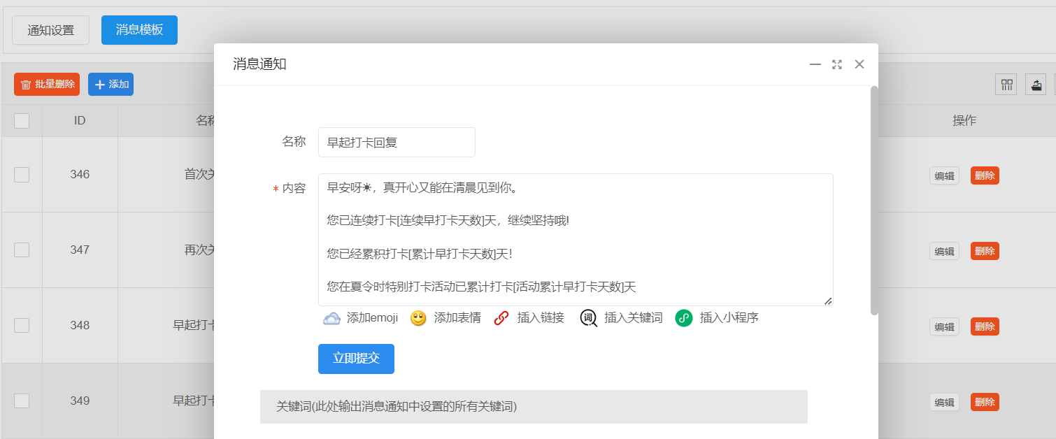Image resolution: width=1056 pixels, height=439 pixels.
Task: Click 添加 to add a template
Action: pyautogui.click(x=110, y=85)
